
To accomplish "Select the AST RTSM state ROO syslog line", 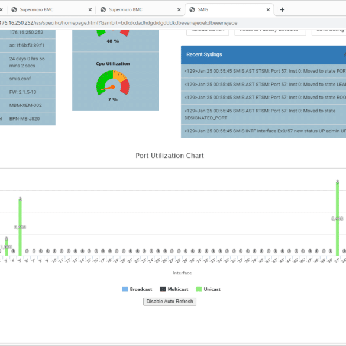I will 263,98.
